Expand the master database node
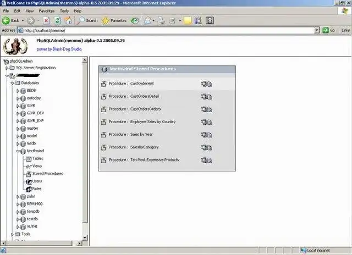The width and height of the screenshot is (352, 255). click(x=18, y=129)
